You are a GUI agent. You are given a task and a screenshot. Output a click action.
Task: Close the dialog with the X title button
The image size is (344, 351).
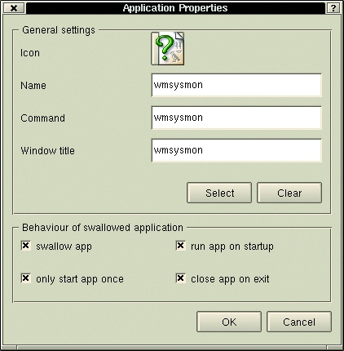14,8
